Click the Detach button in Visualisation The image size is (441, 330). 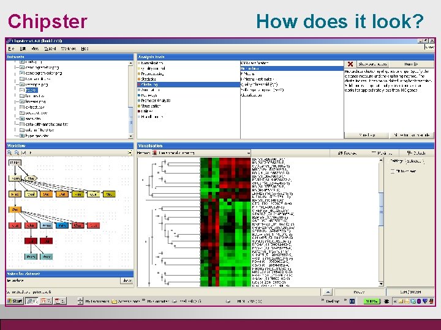pyautogui.click(x=417, y=153)
